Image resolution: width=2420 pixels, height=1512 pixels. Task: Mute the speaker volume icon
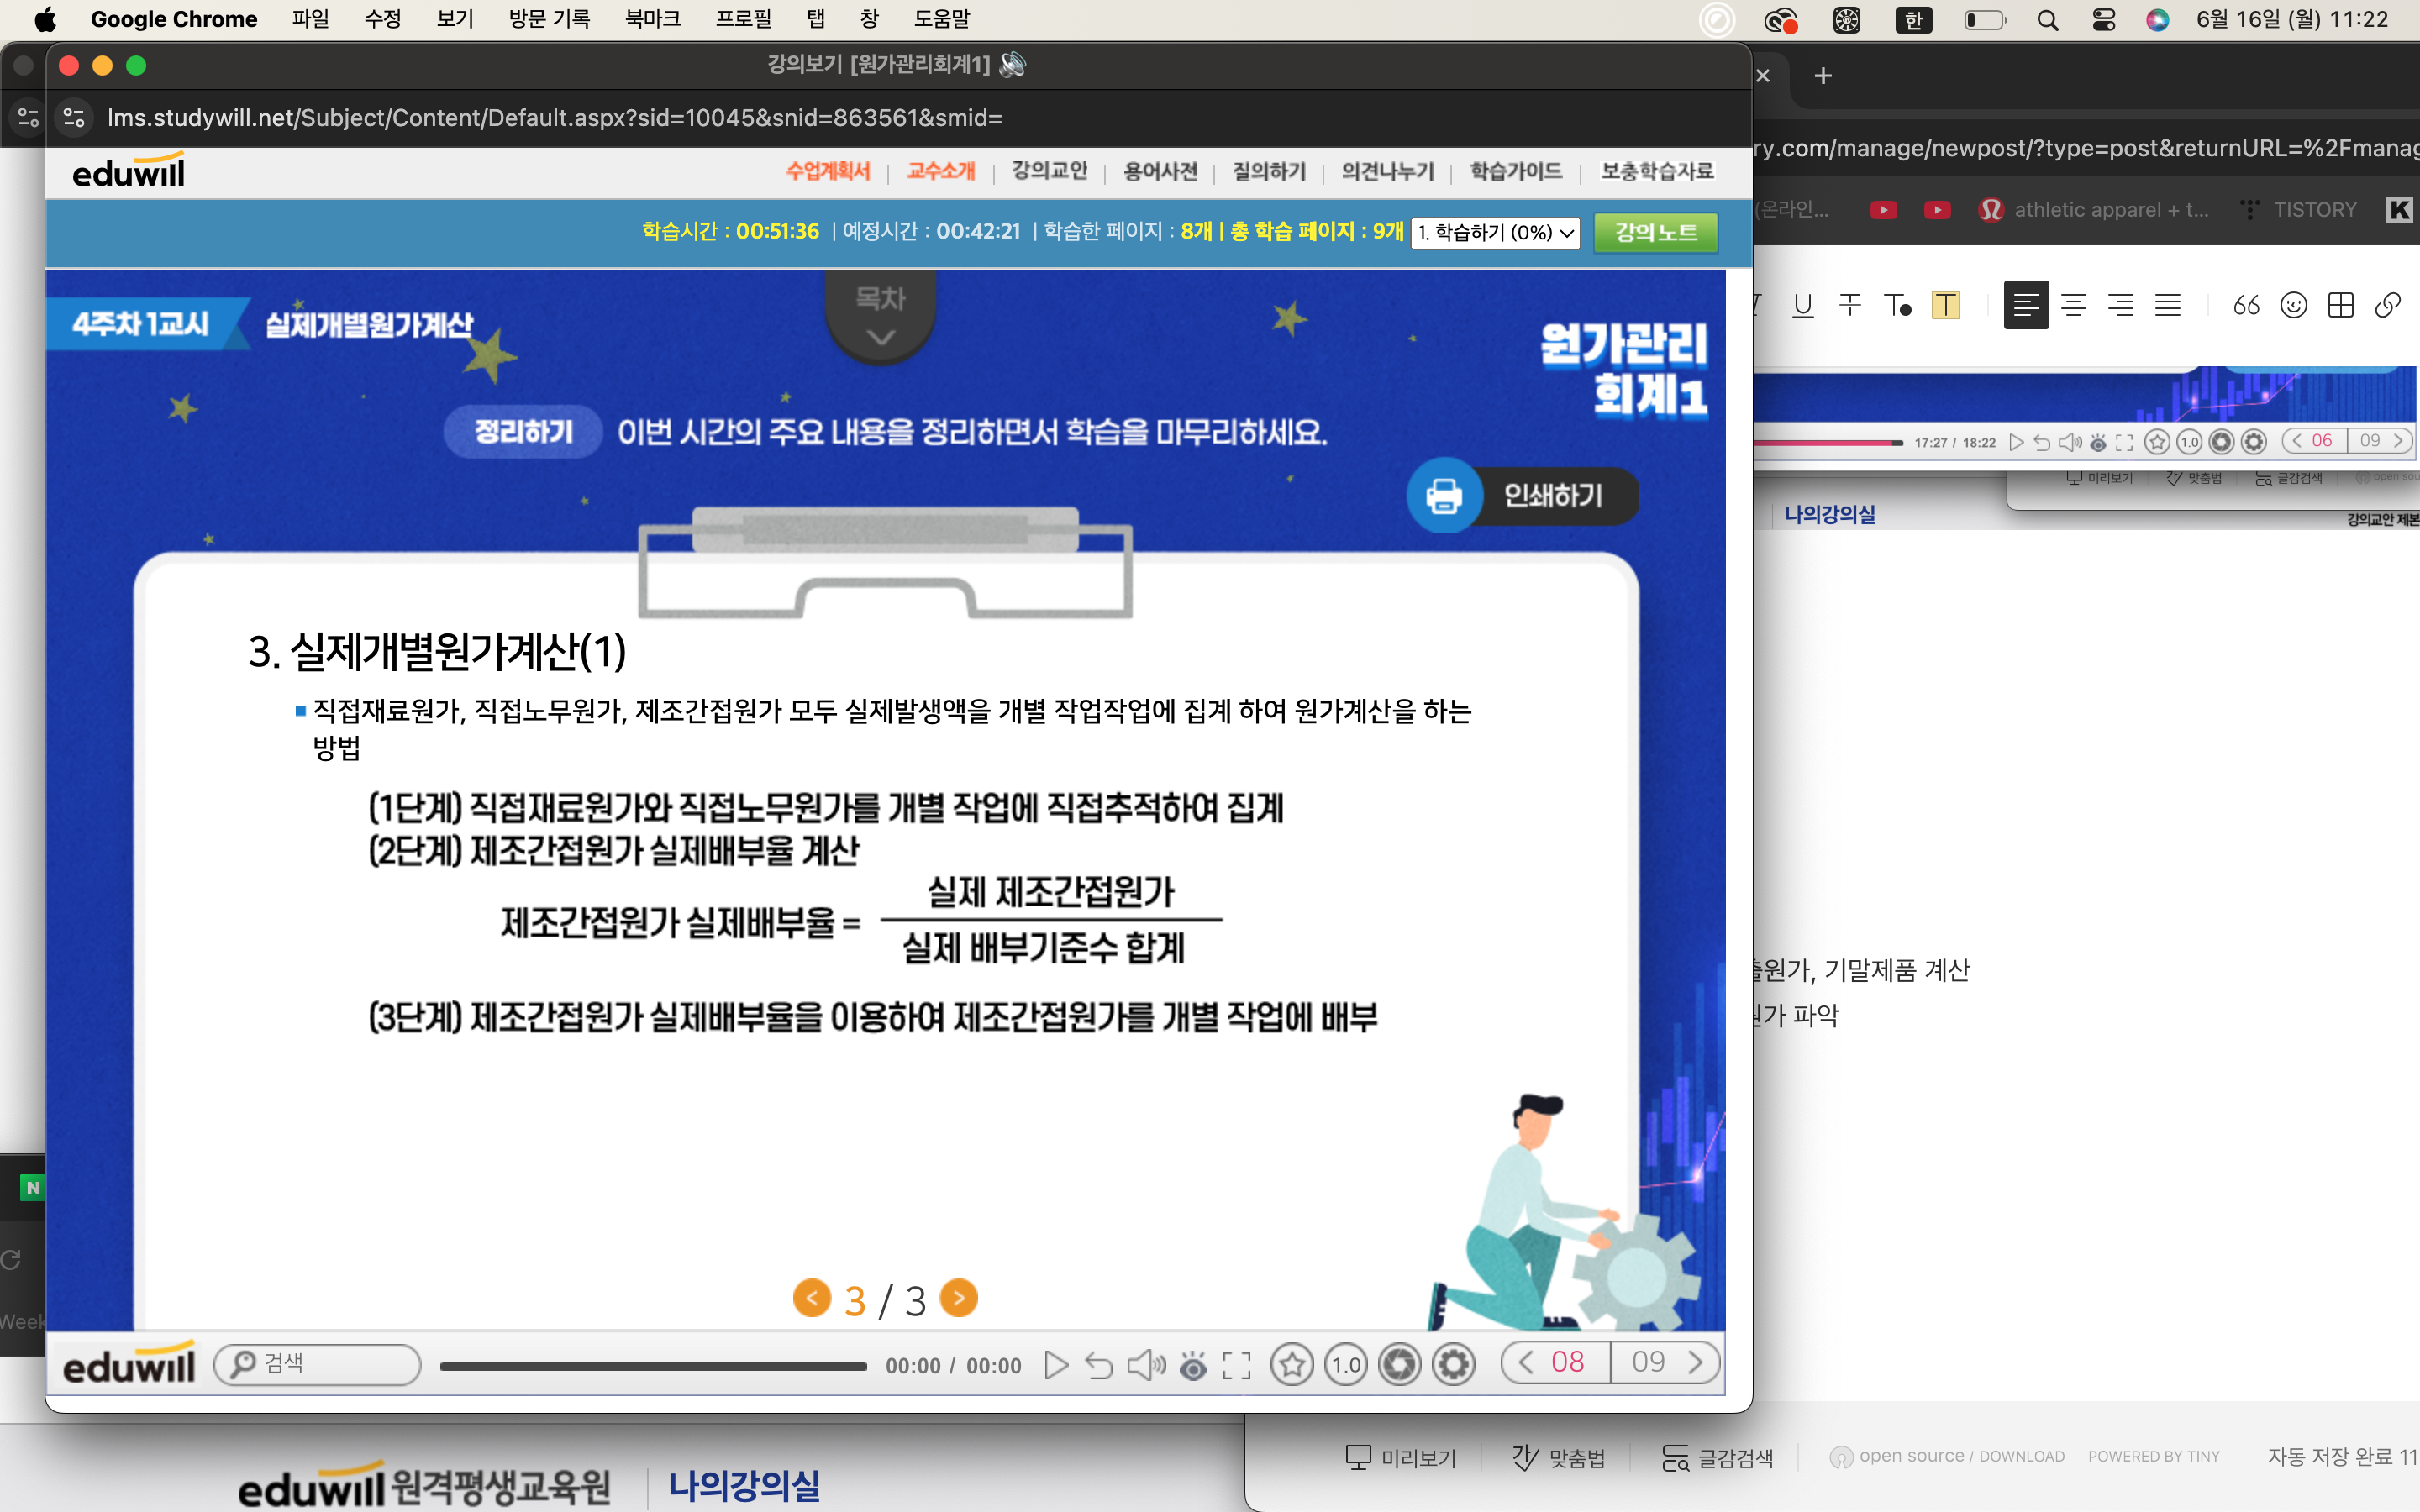point(1145,1365)
